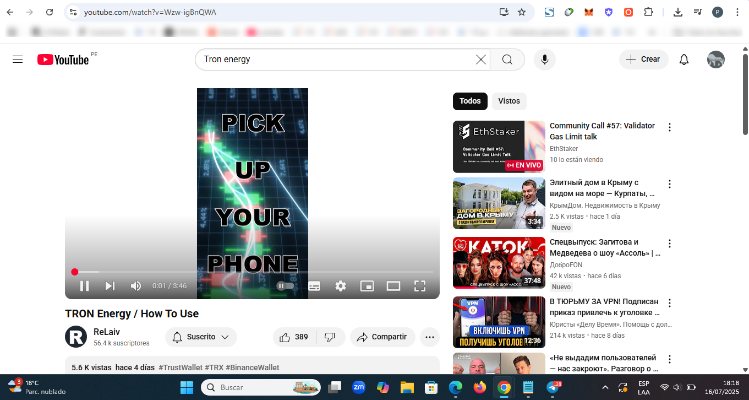
Task: Go back in browser history
Action: click(10, 12)
